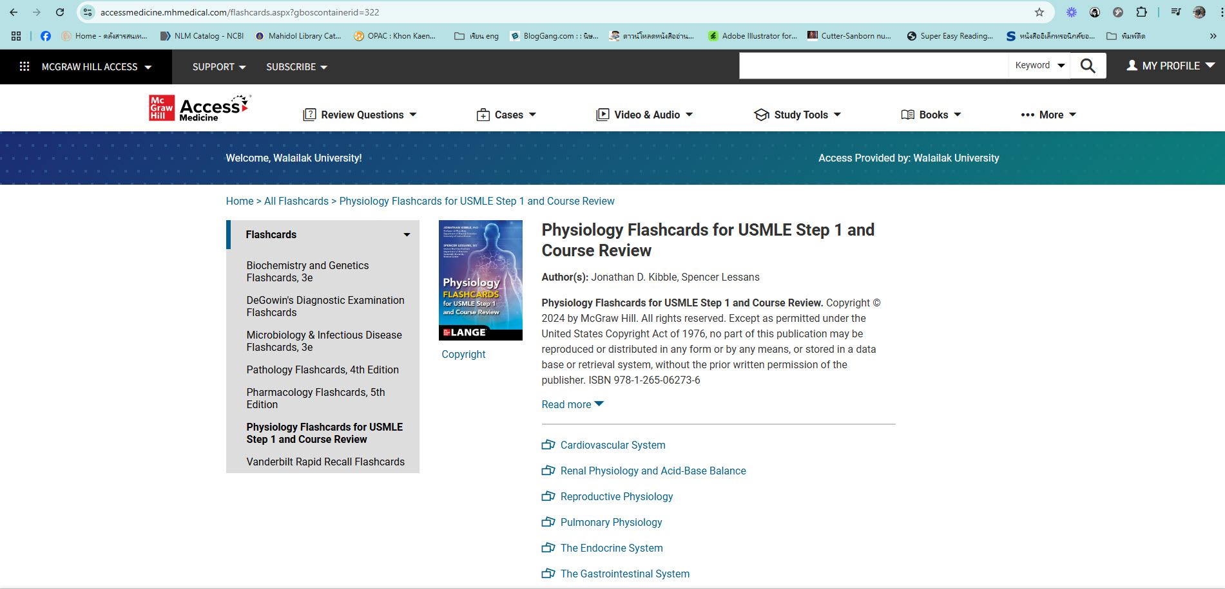Open the Mahidol Library Cat bookmark

[298, 36]
